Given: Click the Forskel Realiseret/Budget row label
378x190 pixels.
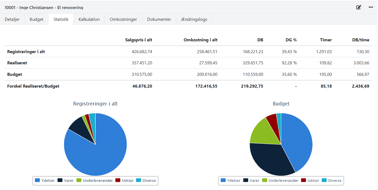Looking at the screenshot, I should click(x=34, y=86).
